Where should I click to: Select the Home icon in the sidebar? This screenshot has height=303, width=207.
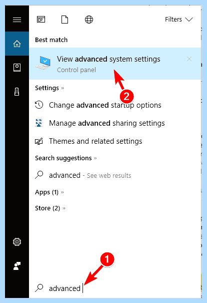(17, 44)
